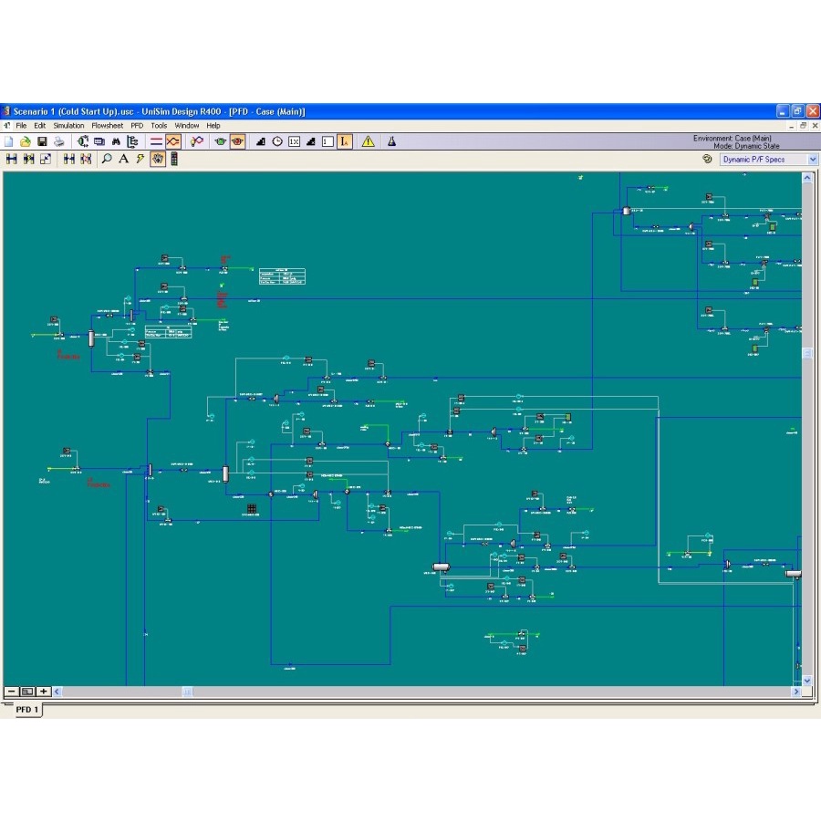Image resolution: width=821 pixels, height=821 pixels.
Task: Click the 1X toolbar icon
Action: coord(295,141)
